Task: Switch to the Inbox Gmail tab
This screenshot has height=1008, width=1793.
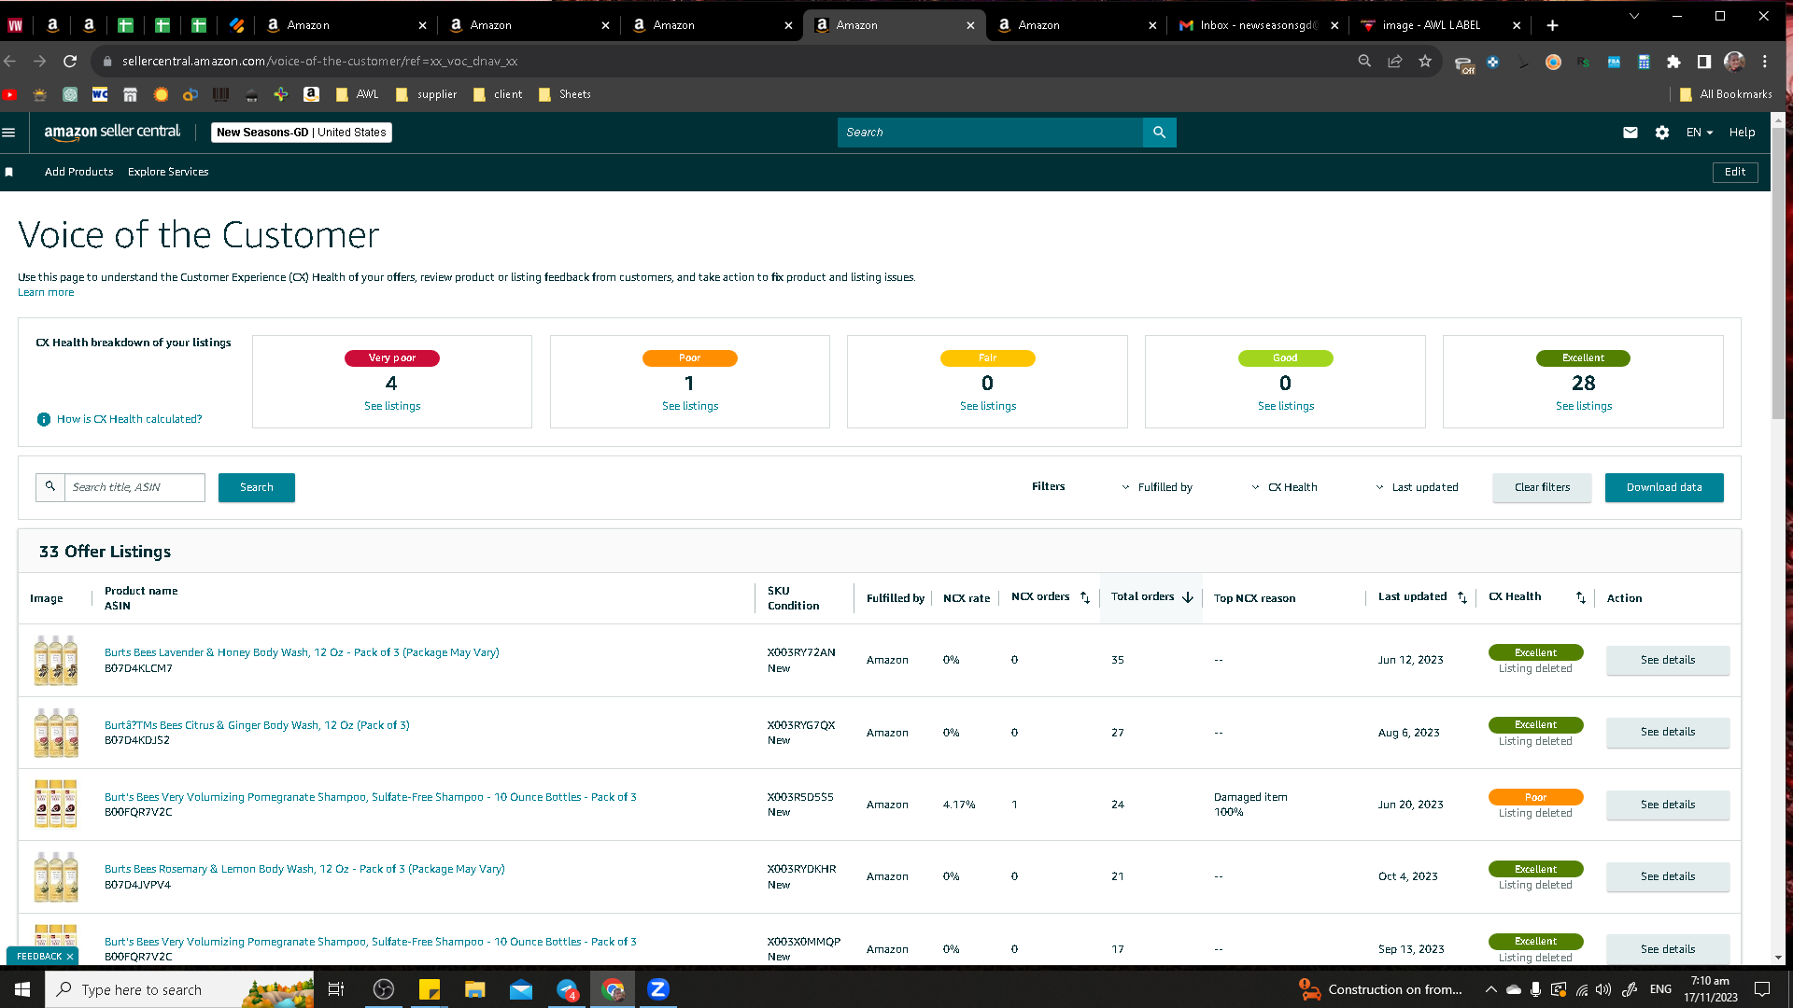Action: tap(1259, 25)
